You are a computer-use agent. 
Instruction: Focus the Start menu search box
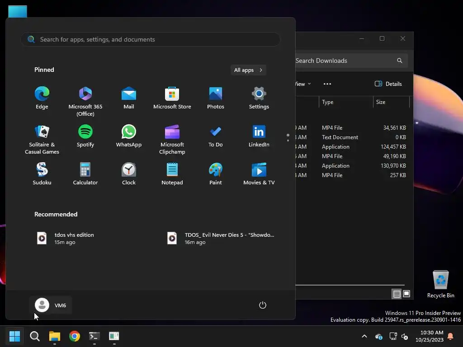coord(151,39)
